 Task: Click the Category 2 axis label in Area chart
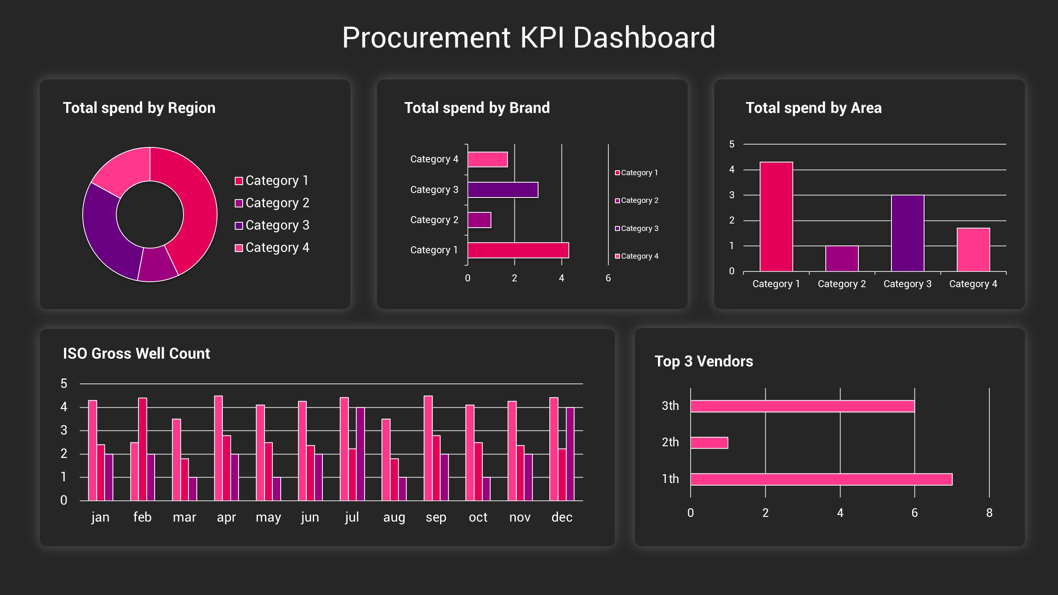pos(841,283)
